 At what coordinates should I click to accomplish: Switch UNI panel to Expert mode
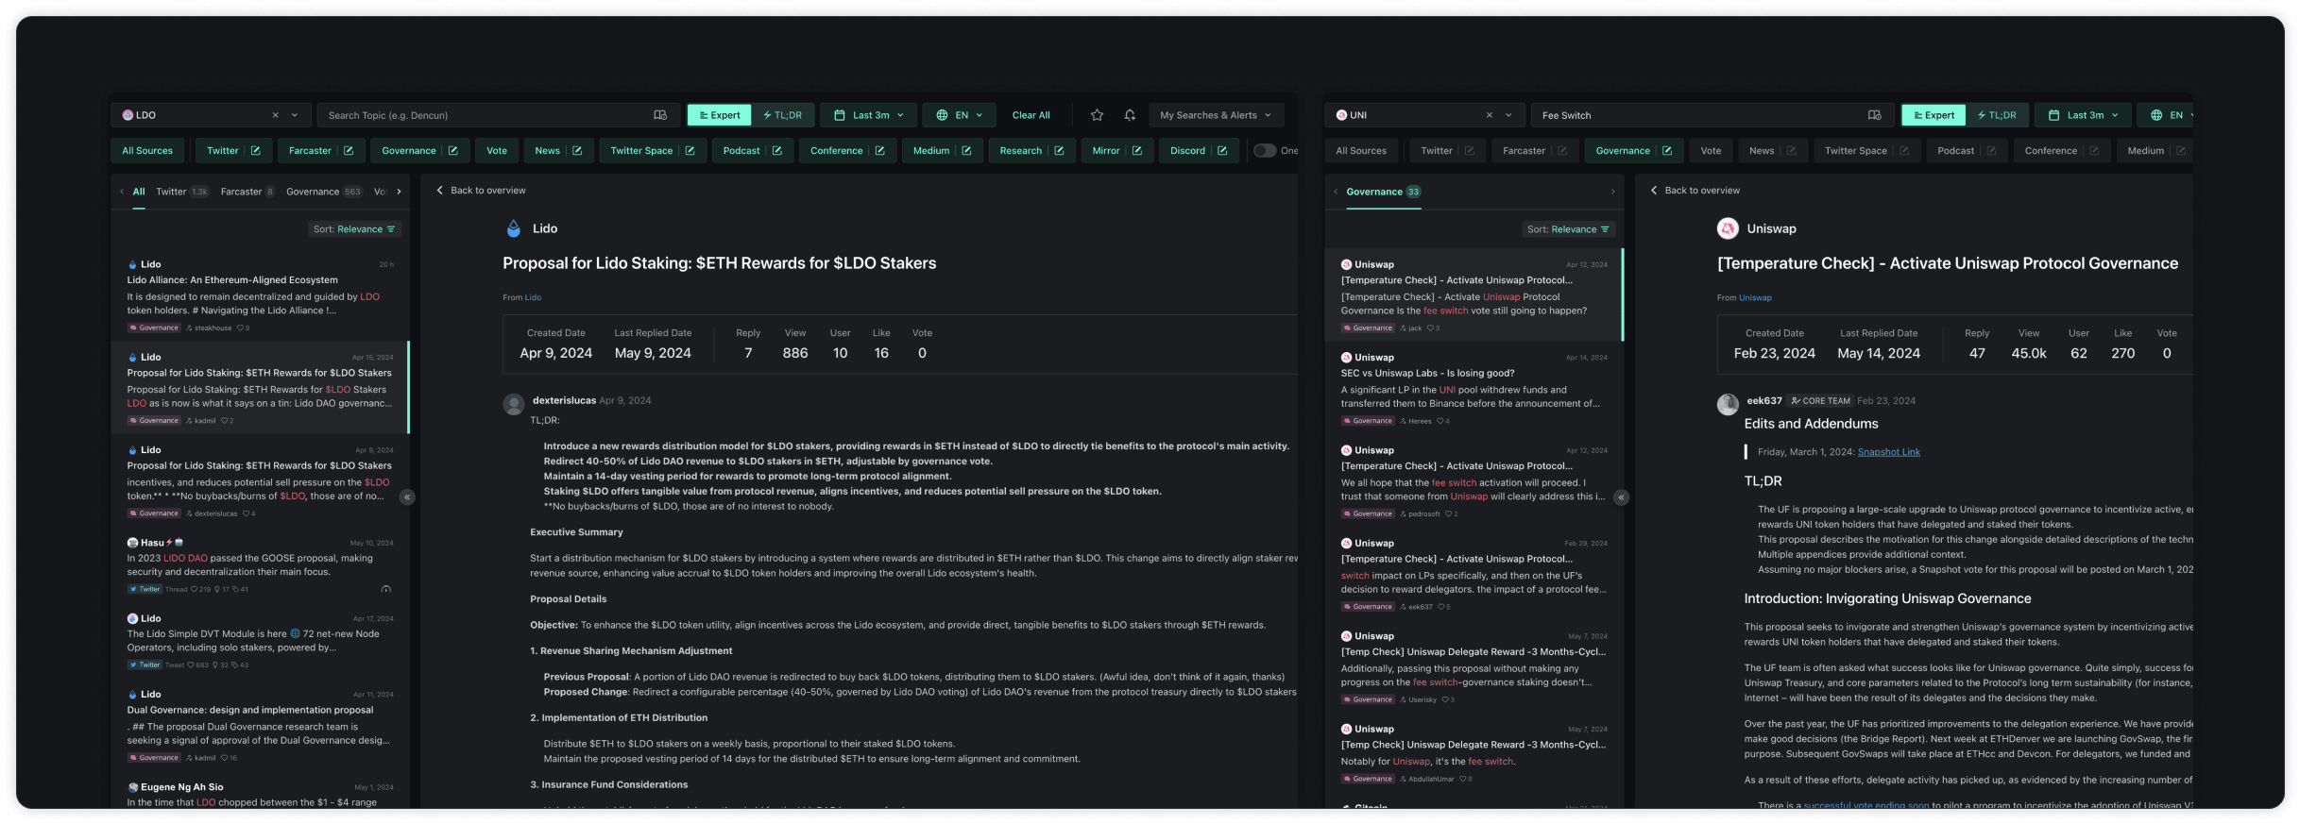click(1934, 115)
